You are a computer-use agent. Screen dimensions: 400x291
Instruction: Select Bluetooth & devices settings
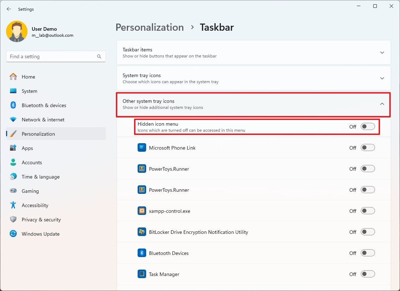point(44,105)
